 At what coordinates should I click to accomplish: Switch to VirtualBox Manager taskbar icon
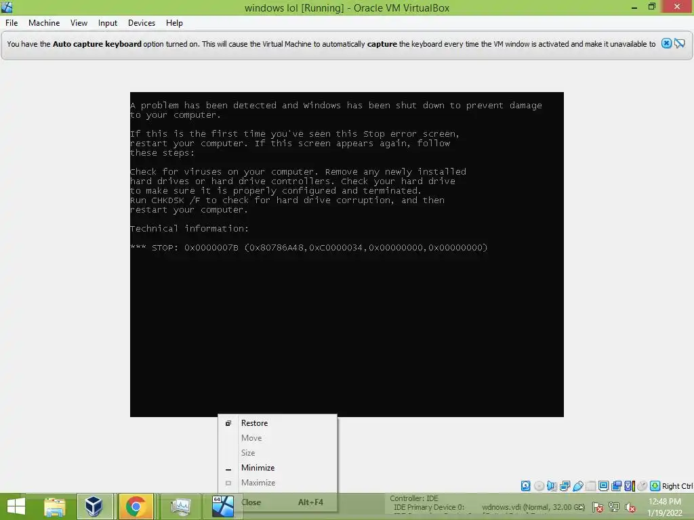tap(94, 506)
